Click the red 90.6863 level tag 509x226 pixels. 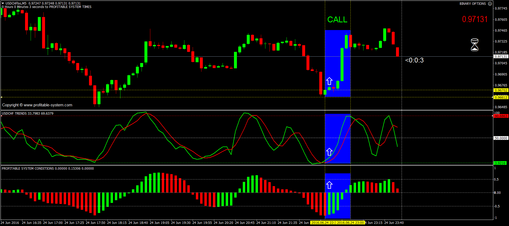[501, 116]
